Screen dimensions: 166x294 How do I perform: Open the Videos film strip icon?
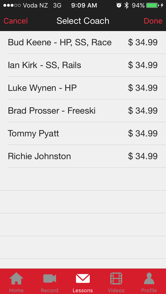116,279
